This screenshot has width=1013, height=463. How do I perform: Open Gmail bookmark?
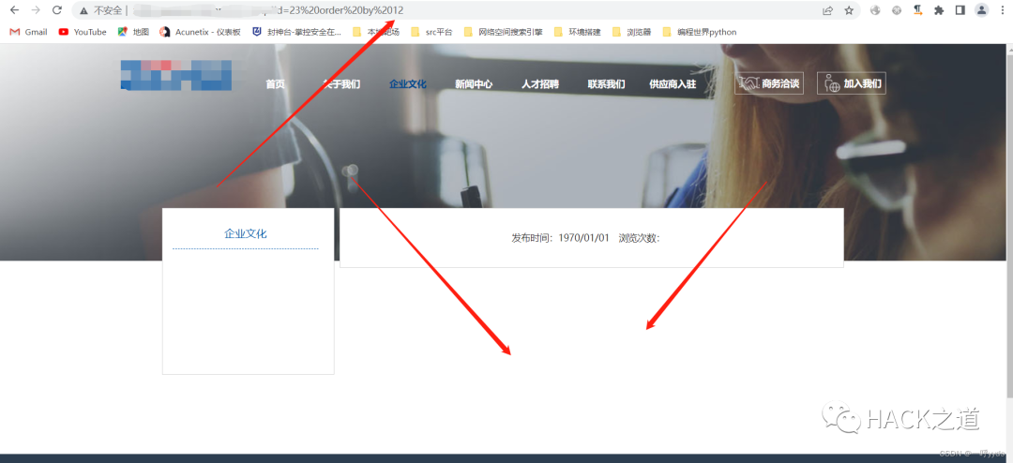28,32
